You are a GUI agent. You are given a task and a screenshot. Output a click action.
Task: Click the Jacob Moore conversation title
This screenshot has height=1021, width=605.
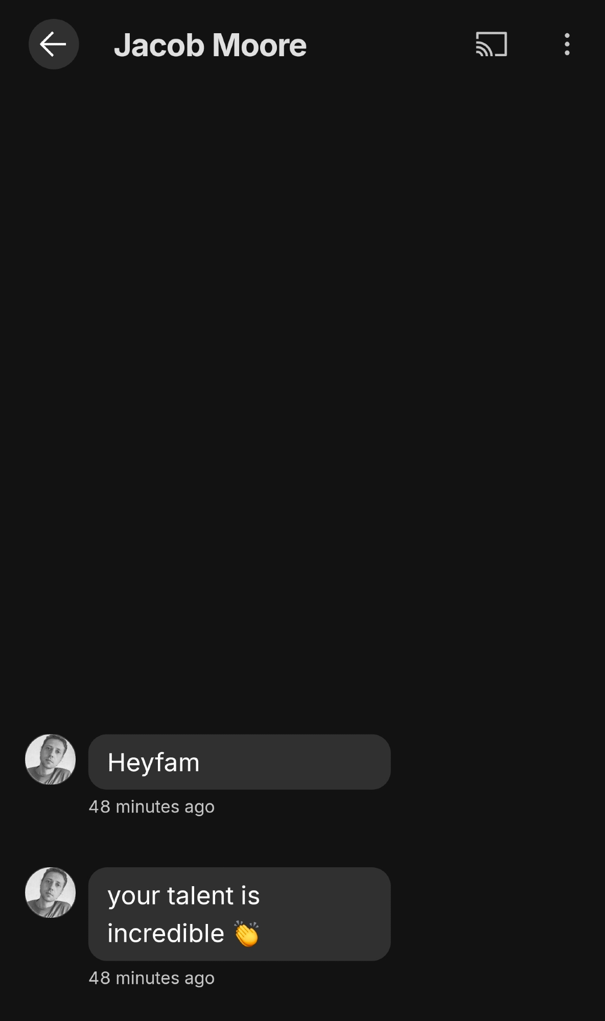pos(210,45)
